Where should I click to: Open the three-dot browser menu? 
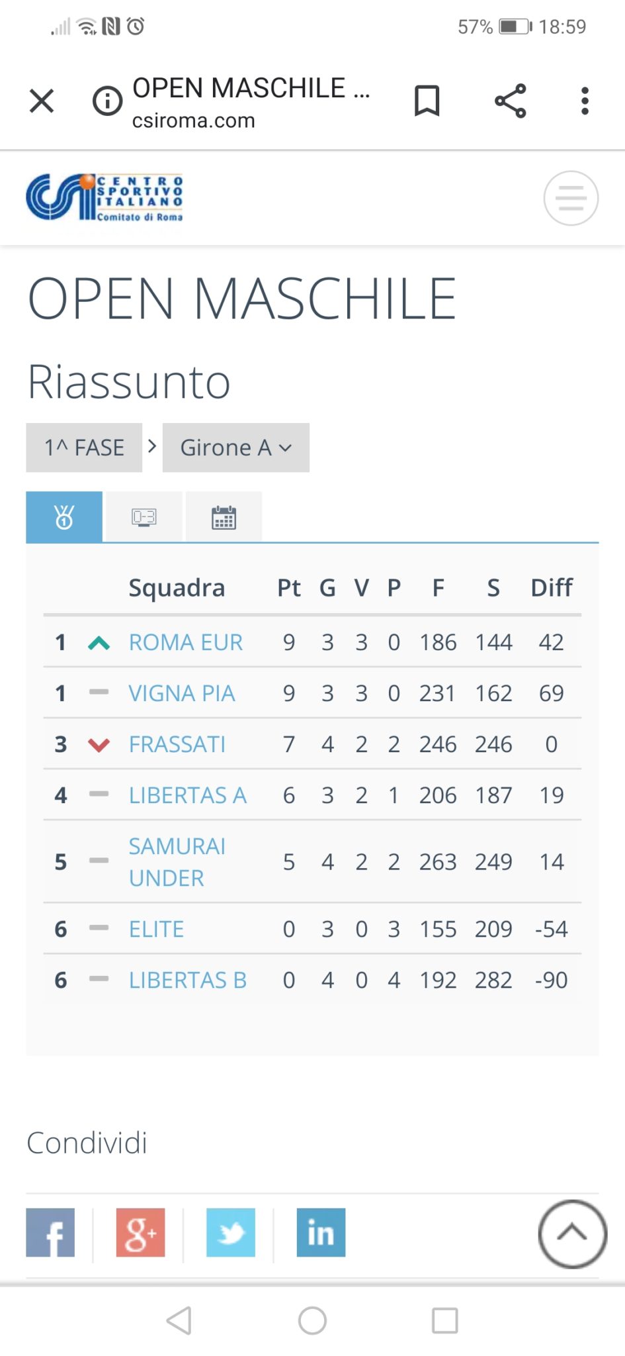[x=585, y=101]
